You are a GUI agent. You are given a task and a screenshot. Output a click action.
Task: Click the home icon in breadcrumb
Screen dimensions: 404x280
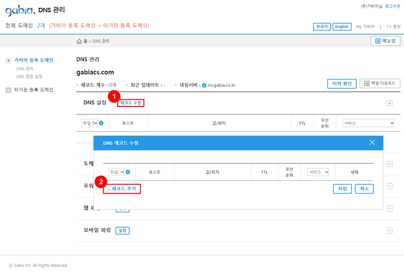tap(79, 41)
